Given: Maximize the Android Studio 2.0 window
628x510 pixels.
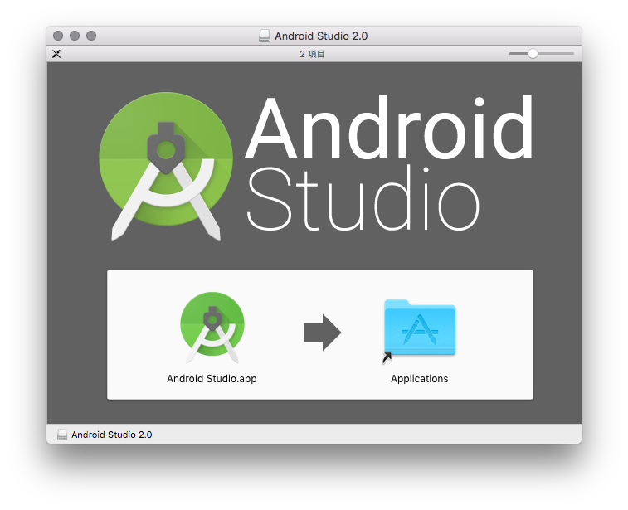Looking at the screenshot, I should pos(91,36).
